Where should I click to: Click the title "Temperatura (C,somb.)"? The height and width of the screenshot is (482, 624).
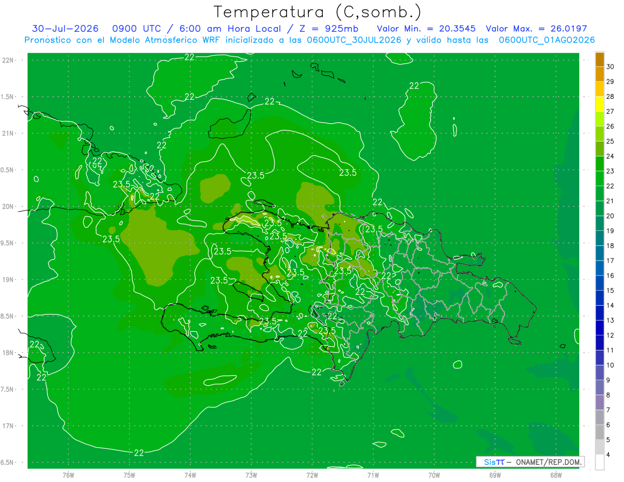tap(317, 12)
